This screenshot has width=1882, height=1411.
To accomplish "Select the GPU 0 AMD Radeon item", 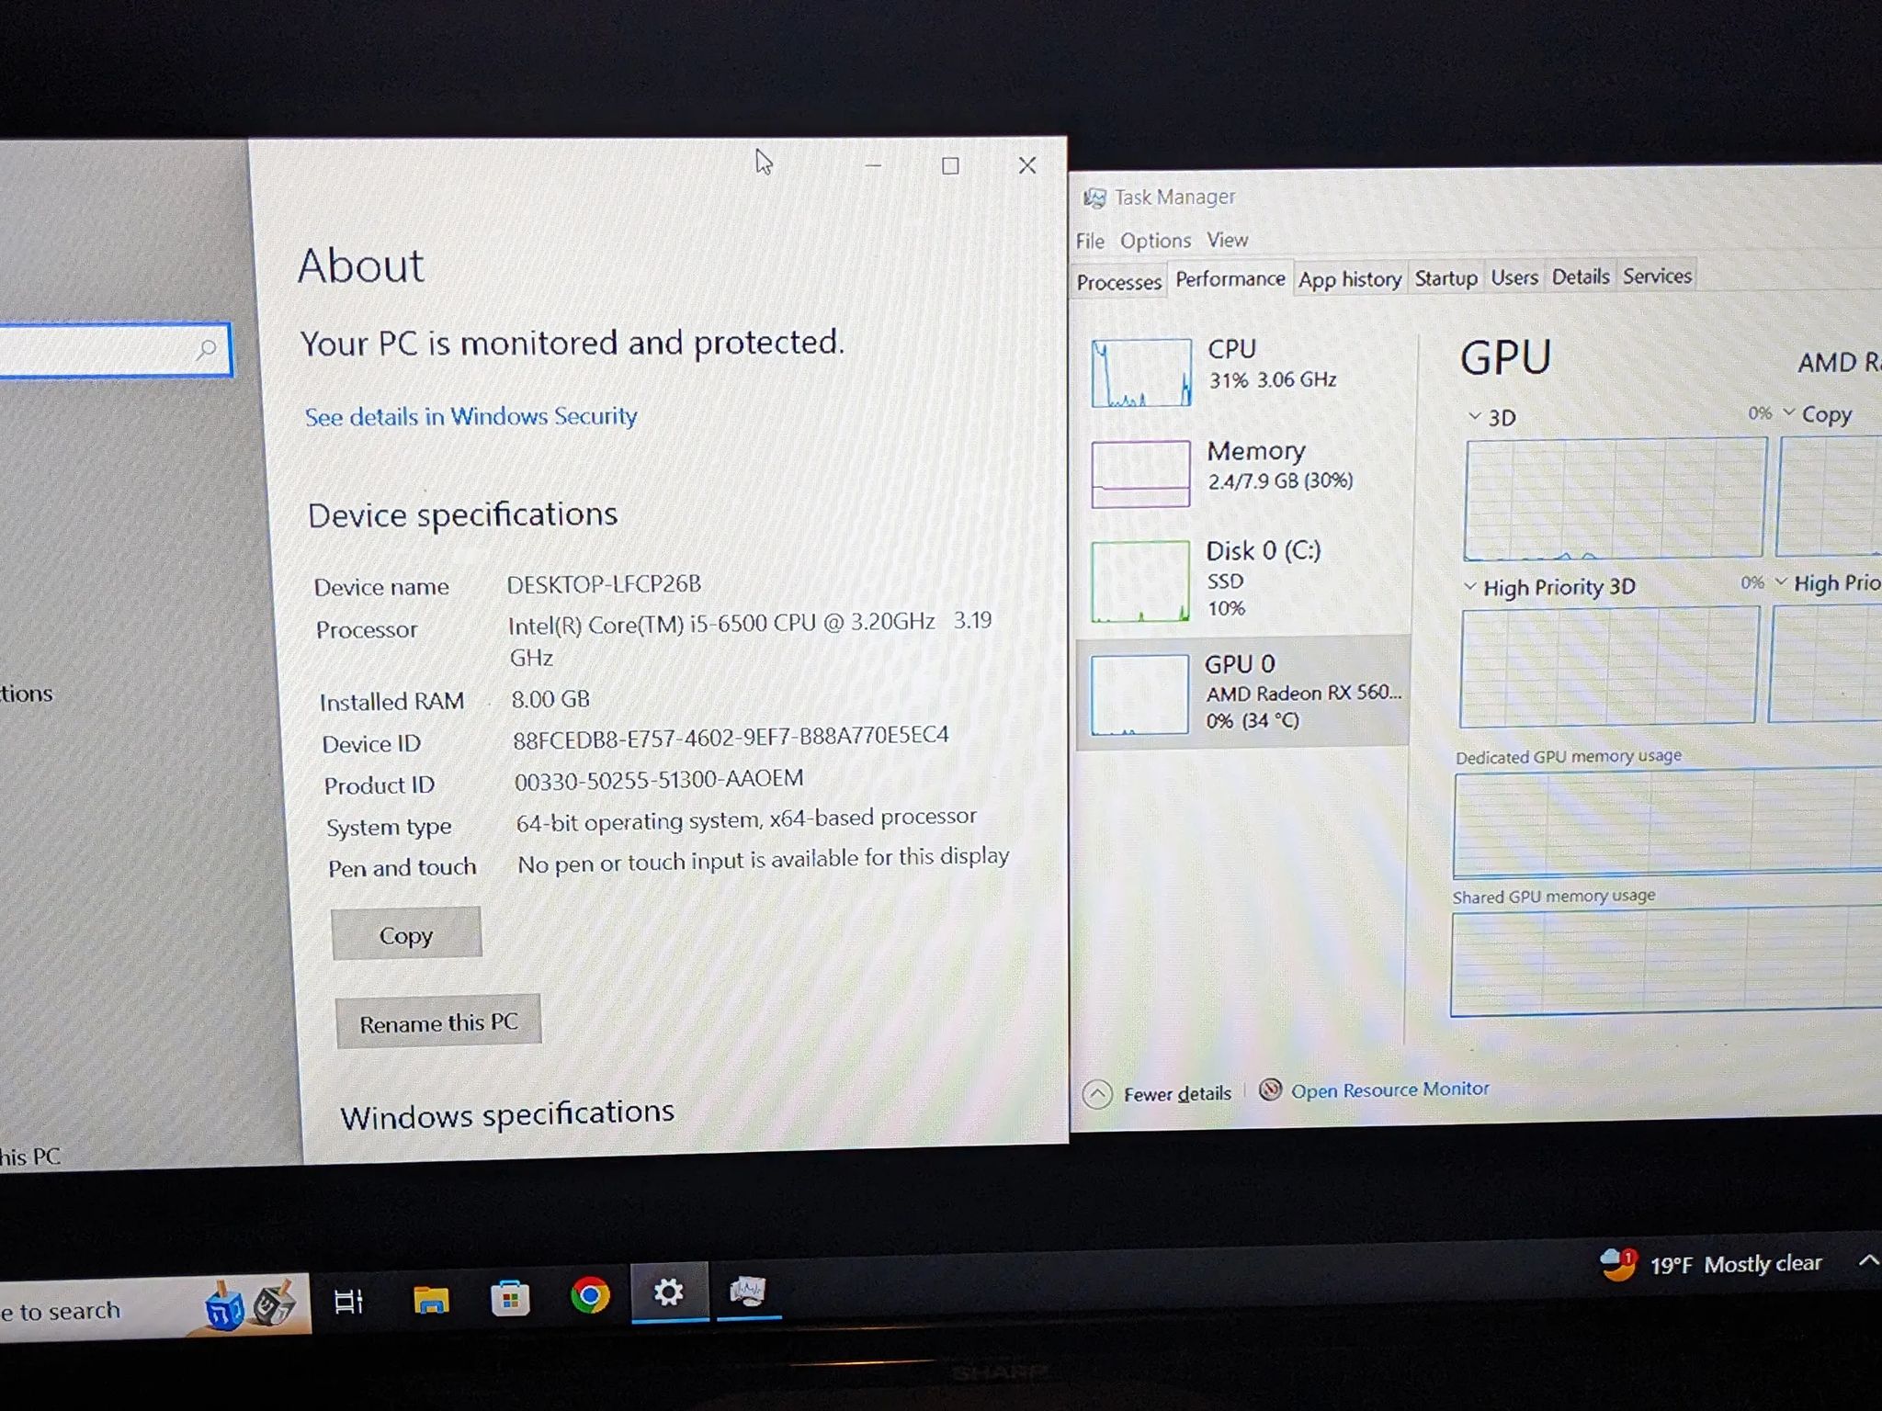I will pyautogui.click(x=1242, y=691).
